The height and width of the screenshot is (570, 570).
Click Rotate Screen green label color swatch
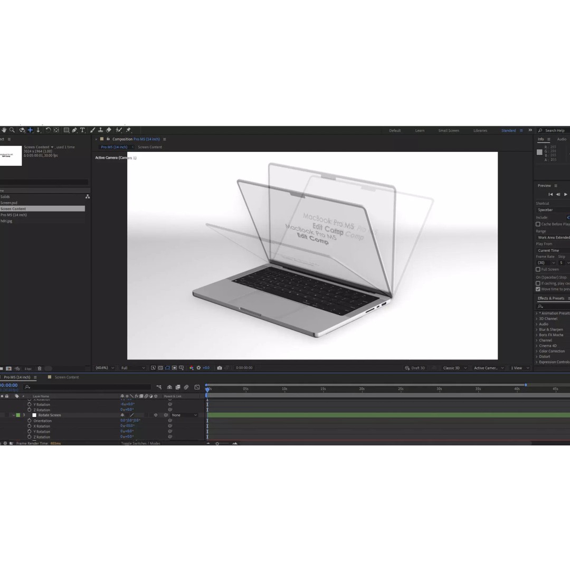[18, 415]
